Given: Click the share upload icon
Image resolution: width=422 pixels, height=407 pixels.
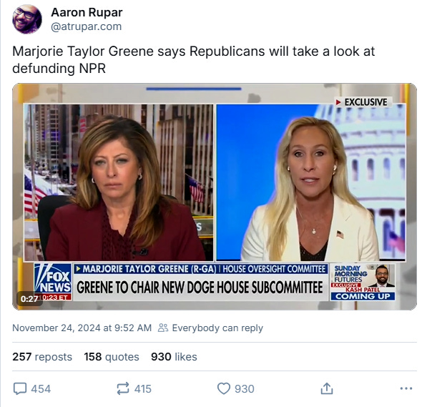Looking at the screenshot, I should tap(327, 388).
